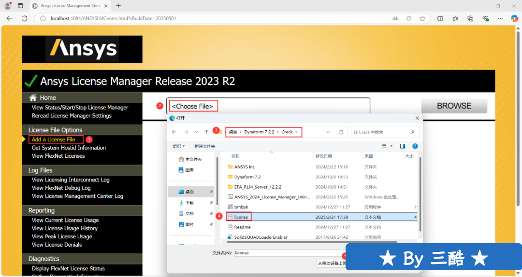522x277 pixels.
Task: Select 文档 in the navigation pane
Action: [x=186, y=213]
